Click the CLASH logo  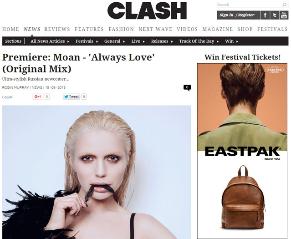[x=147, y=10]
